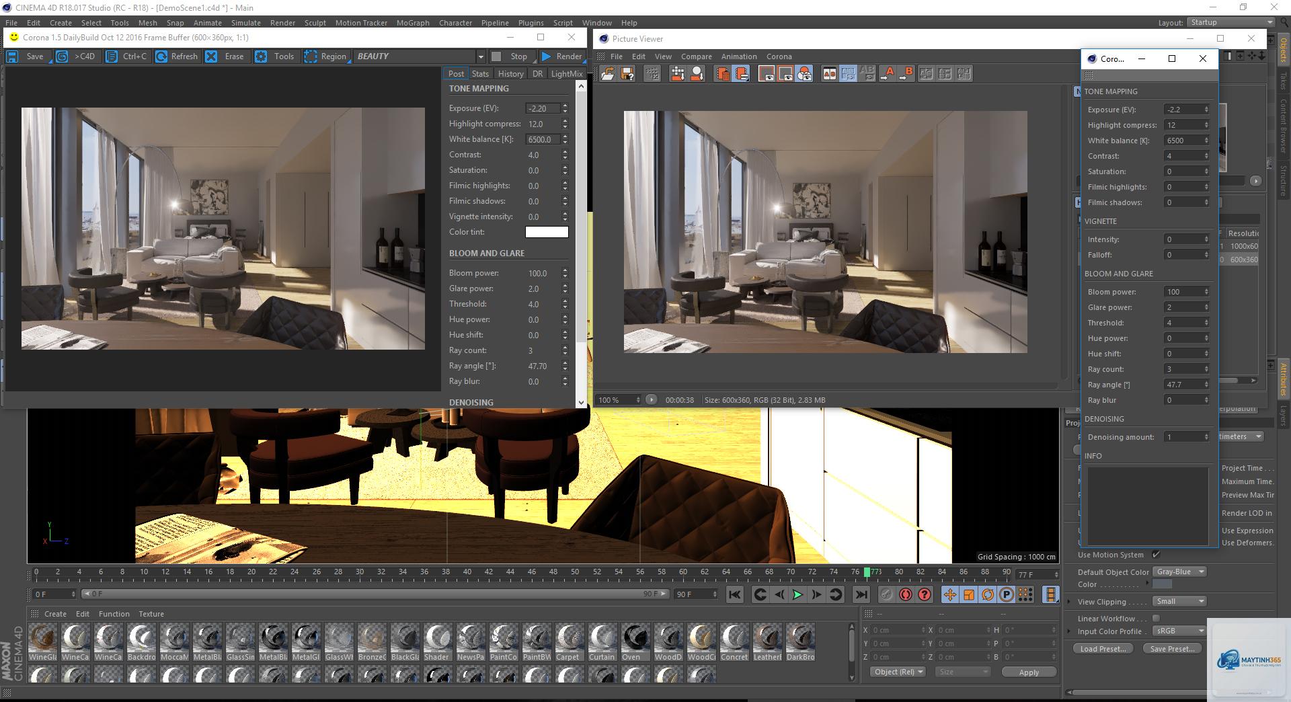Click the save-as icon in Picture Viewer toolbar
Screen dimensions: 1291x702
[627, 74]
